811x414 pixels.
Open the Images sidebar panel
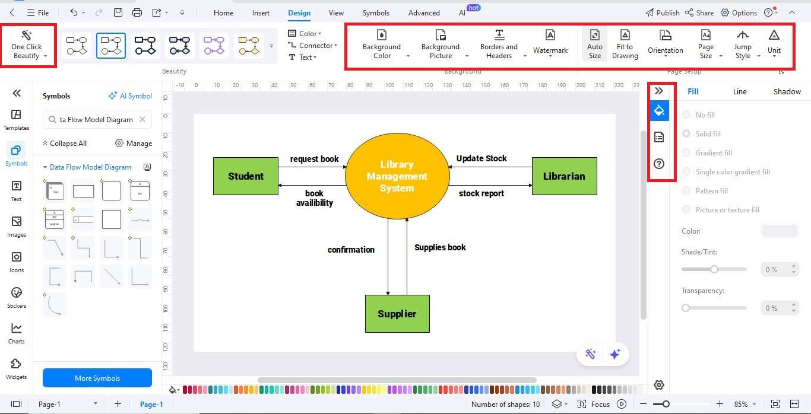[x=17, y=227]
